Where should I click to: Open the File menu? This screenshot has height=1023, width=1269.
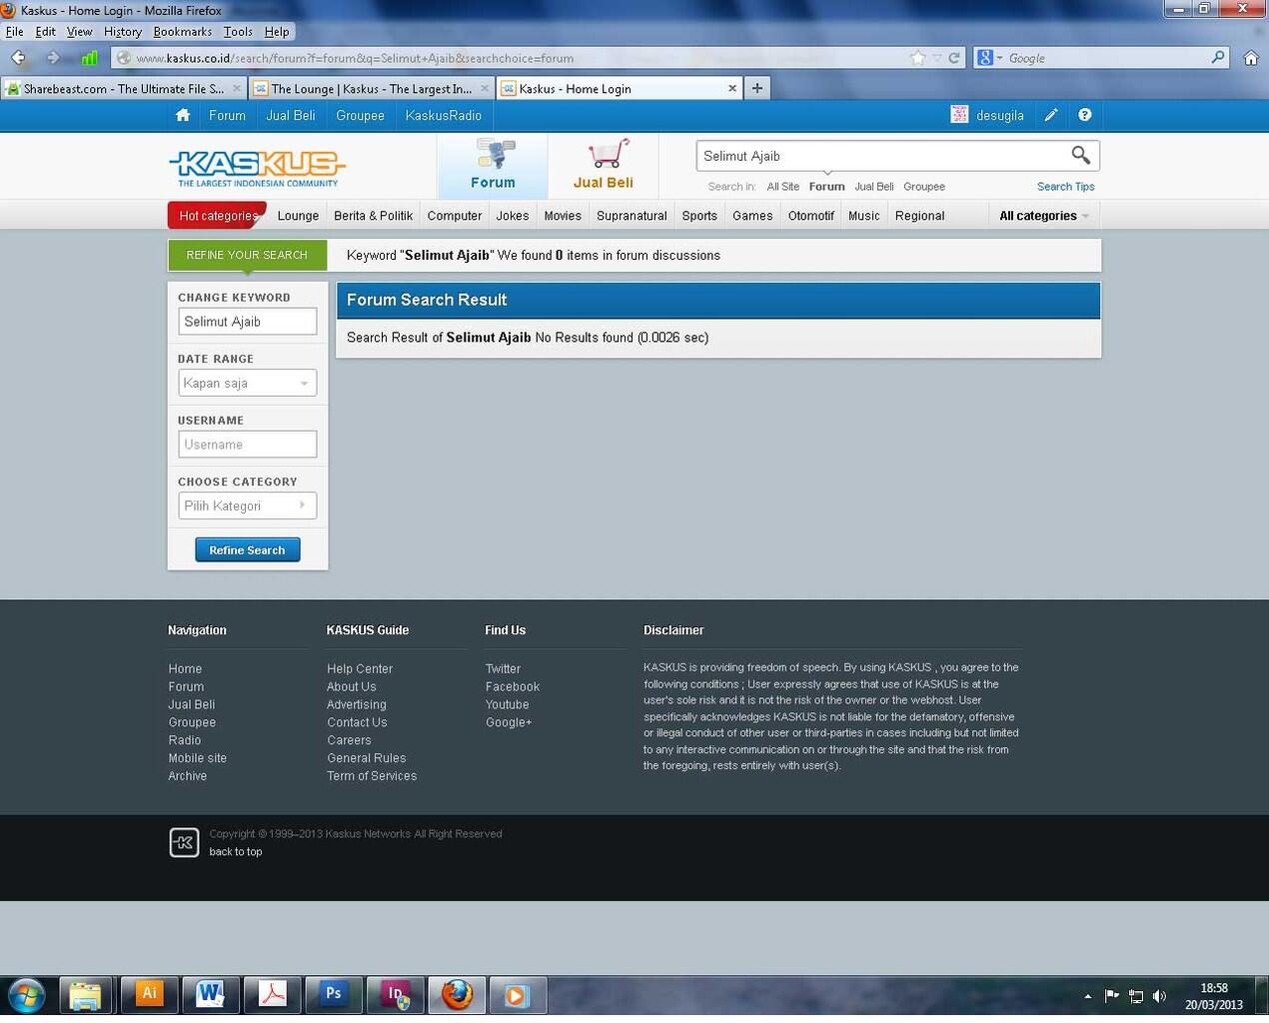pyautogui.click(x=14, y=32)
